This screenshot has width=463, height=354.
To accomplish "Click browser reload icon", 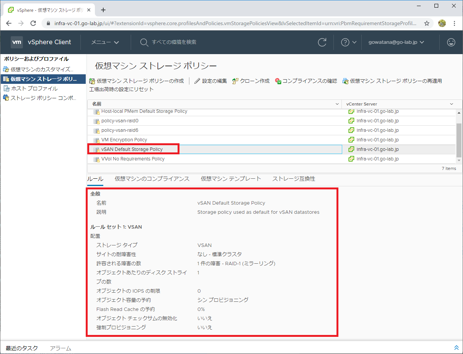I will point(34,23).
